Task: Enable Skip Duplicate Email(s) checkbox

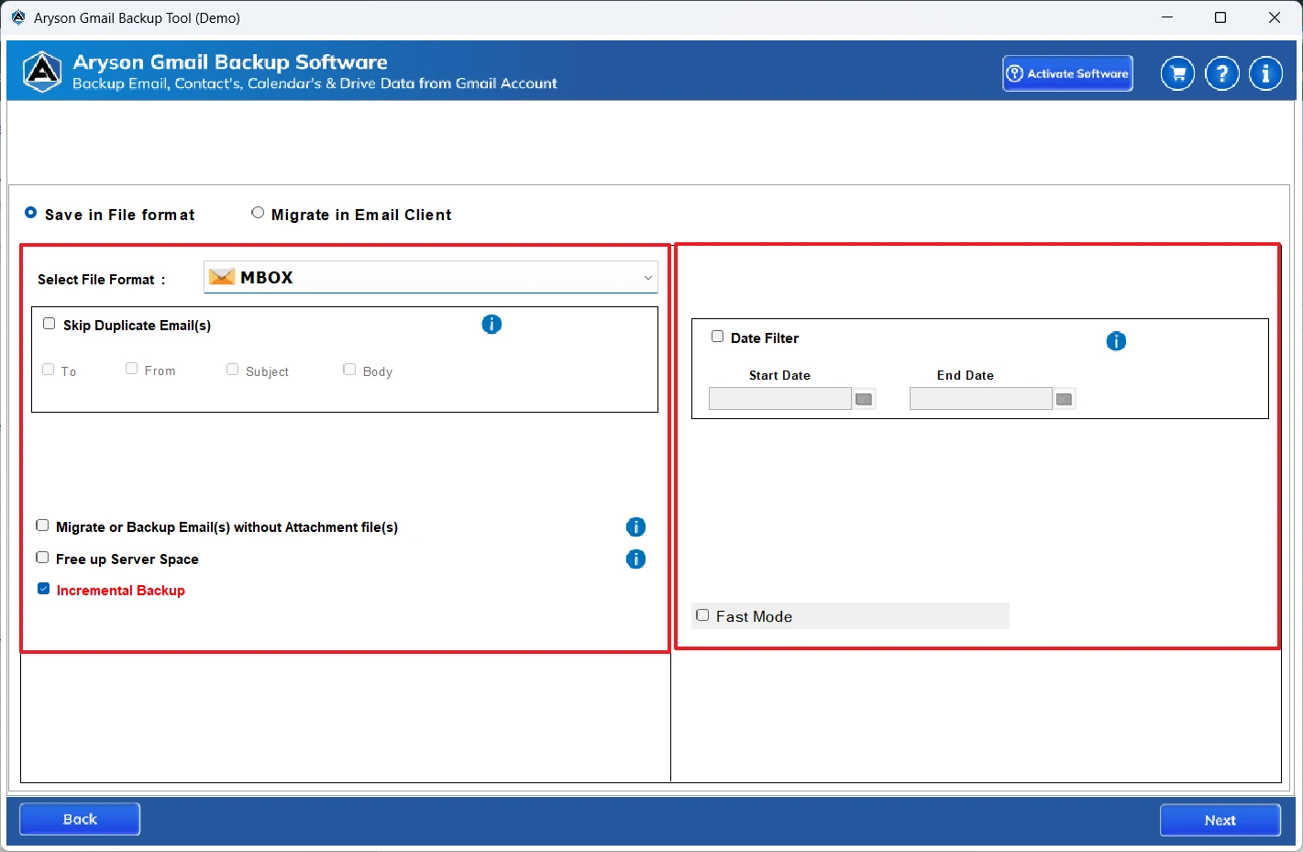Action: point(50,324)
